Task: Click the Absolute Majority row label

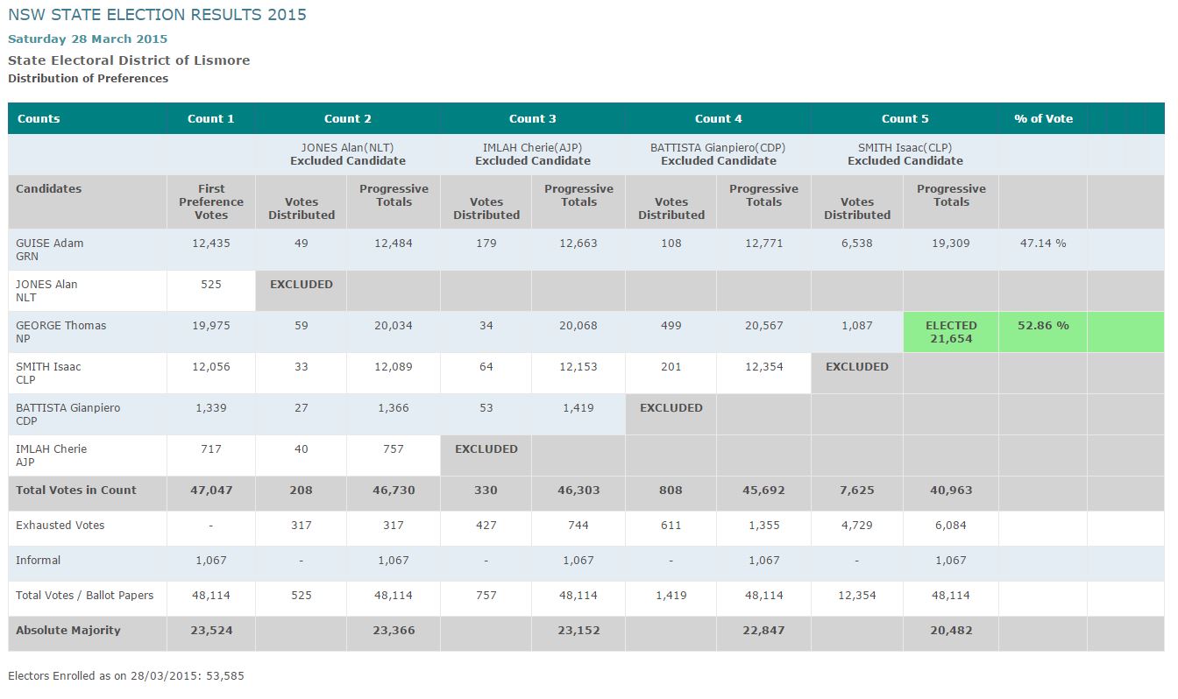Action: (x=68, y=631)
